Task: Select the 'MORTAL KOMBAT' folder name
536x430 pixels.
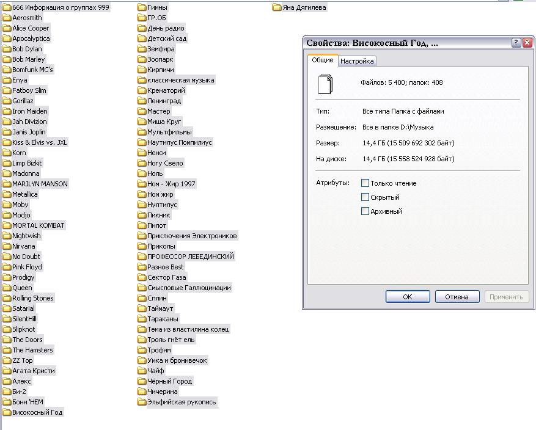Action: [x=39, y=225]
